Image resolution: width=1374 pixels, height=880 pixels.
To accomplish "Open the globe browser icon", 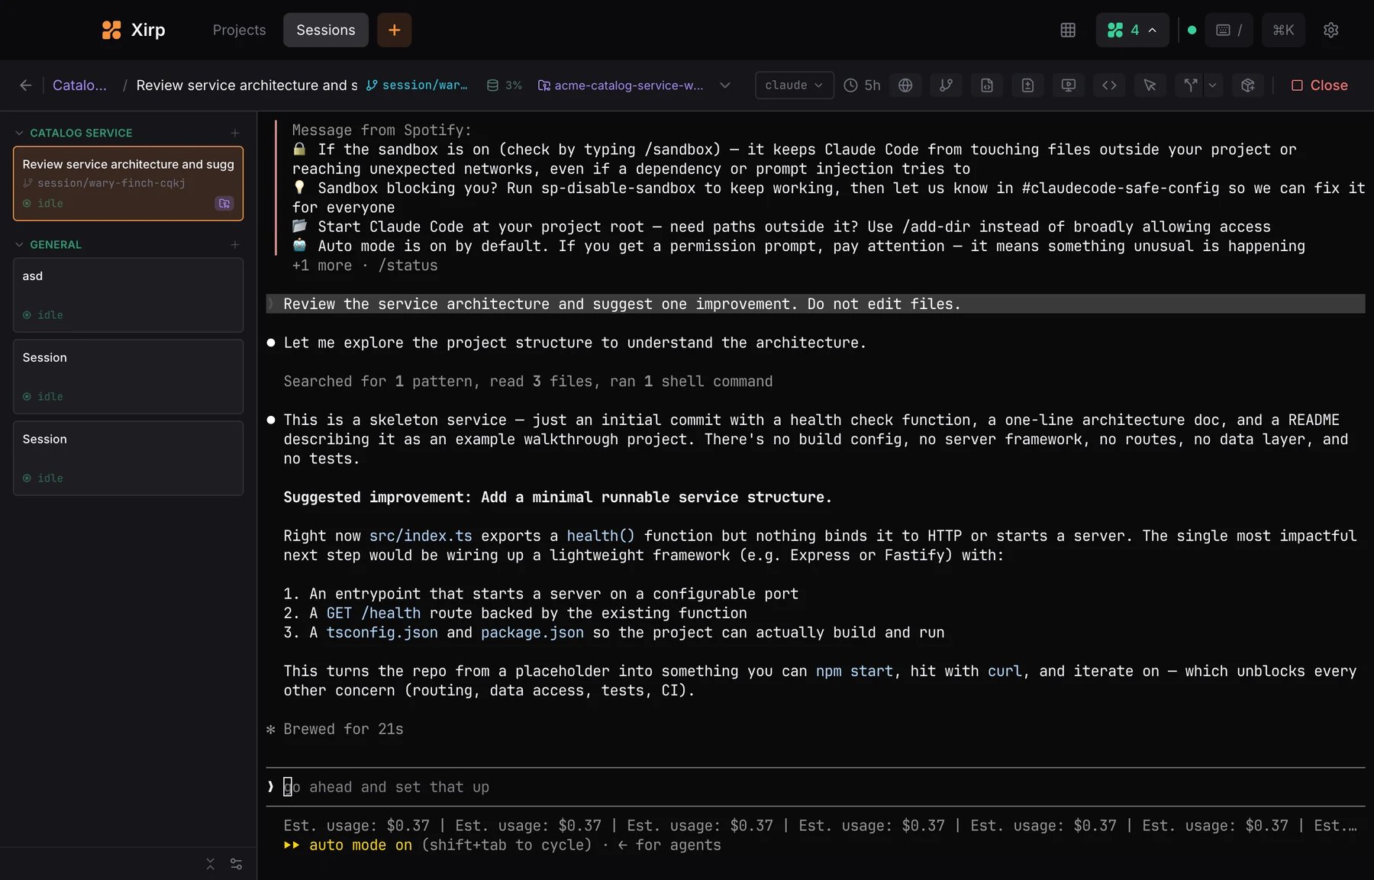I will pos(905,85).
